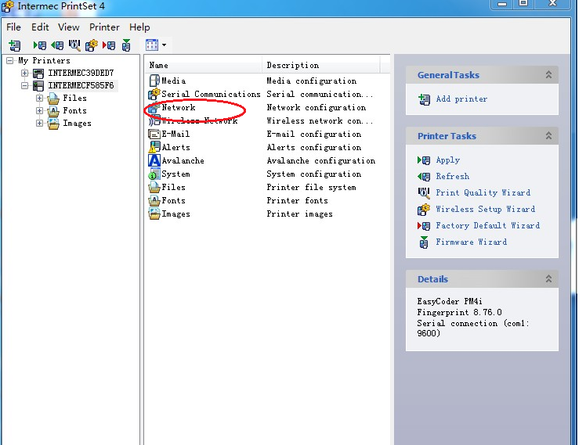Collapse the Details panel
Screen dimensions: 586x445
tap(548, 278)
